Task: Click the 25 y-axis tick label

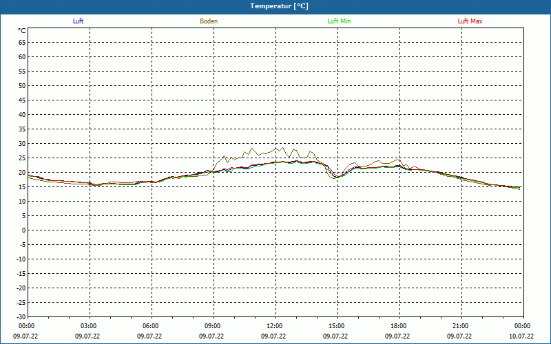Action: 22,158
